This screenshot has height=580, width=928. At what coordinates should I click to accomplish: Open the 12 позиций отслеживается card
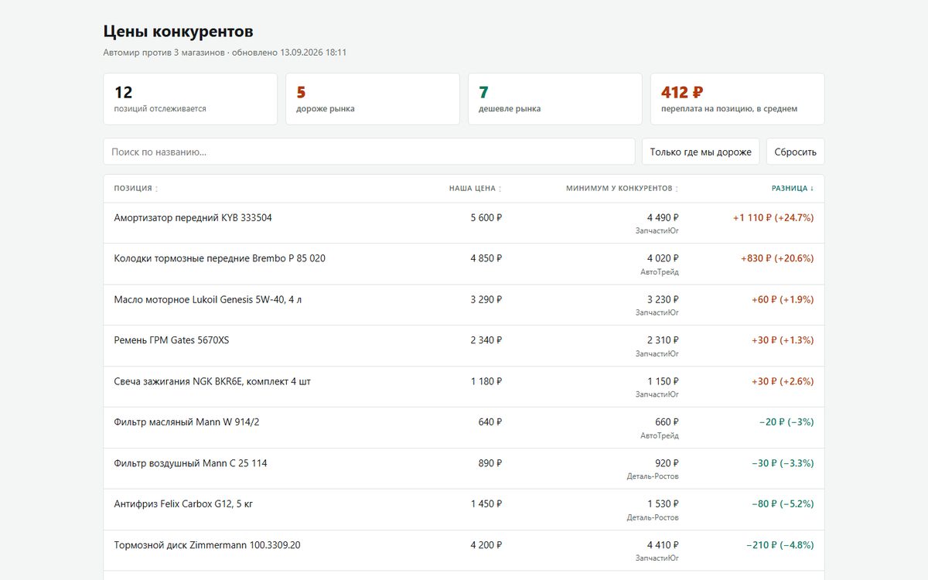tap(190, 99)
